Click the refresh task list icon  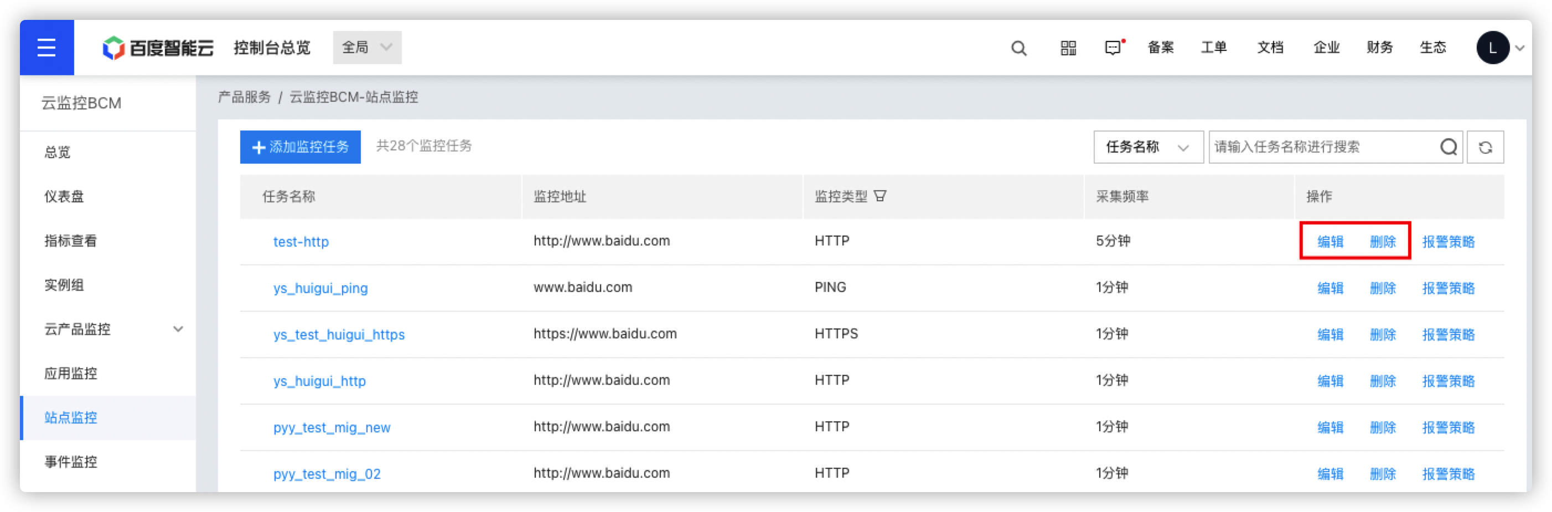[1485, 147]
